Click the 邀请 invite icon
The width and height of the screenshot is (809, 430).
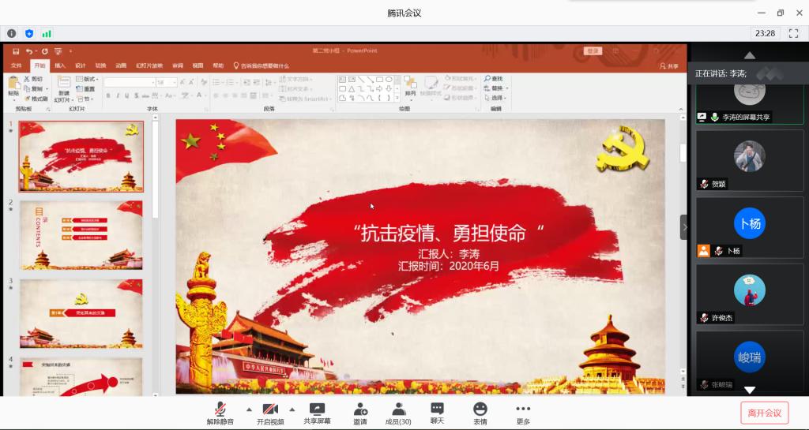pyautogui.click(x=360, y=409)
